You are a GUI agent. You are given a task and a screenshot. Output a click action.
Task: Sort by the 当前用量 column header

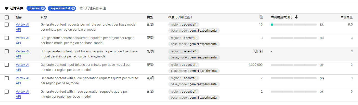click(347, 17)
